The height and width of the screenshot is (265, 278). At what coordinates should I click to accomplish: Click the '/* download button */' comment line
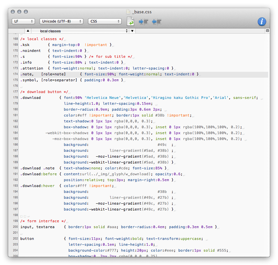(x=44, y=92)
